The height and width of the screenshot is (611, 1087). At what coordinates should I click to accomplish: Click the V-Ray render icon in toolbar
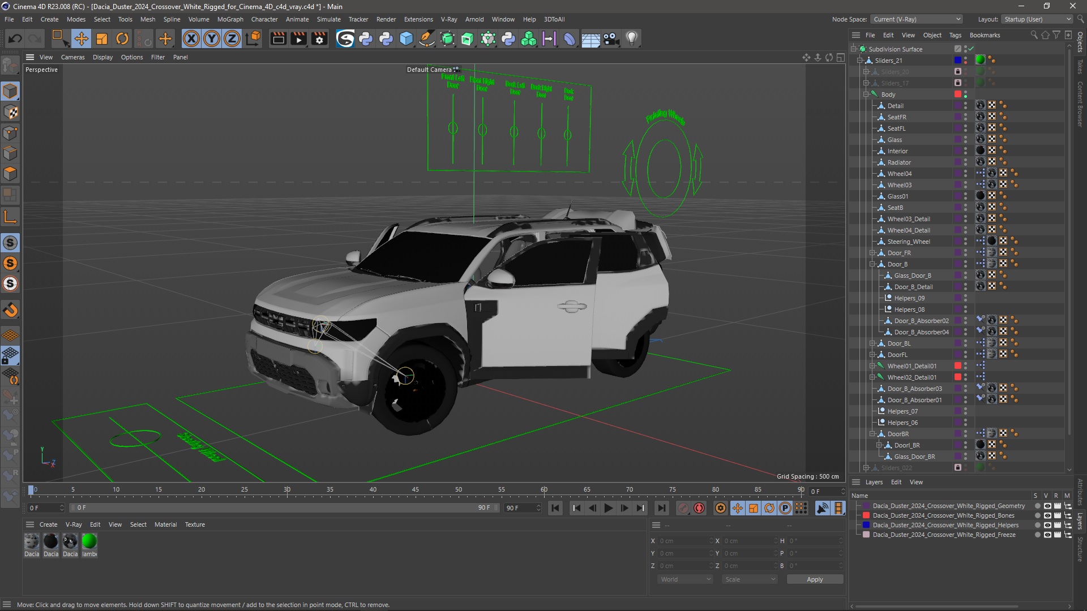tap(344, 38)
